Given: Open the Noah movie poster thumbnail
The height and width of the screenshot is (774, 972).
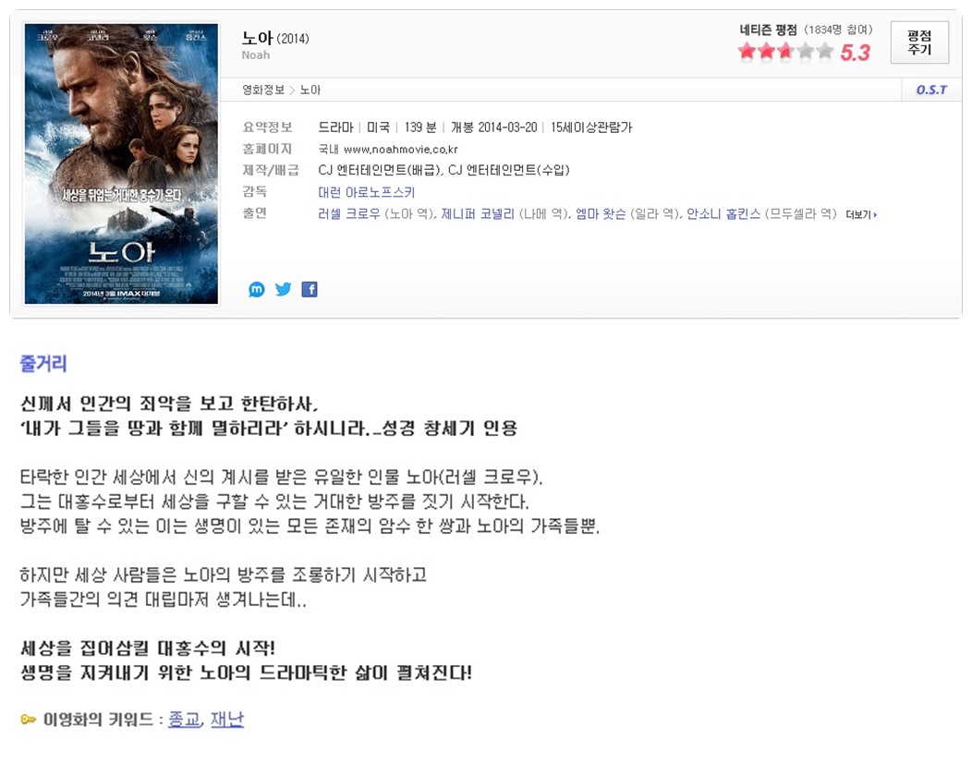Looking at the screenshot, I should tap(122, 163).
